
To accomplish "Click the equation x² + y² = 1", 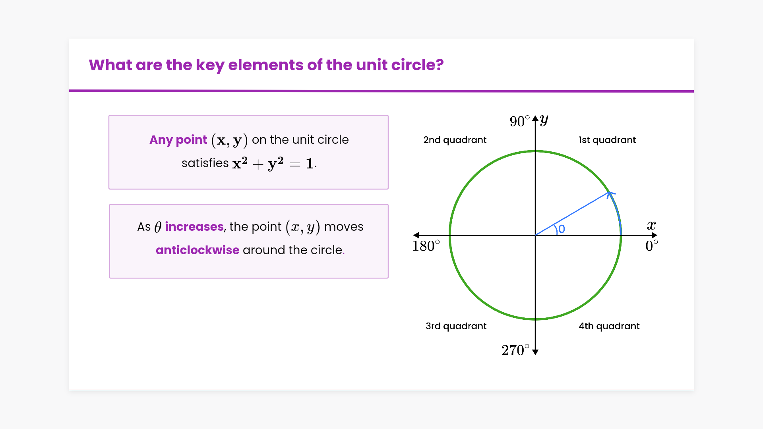I will 274,163.
